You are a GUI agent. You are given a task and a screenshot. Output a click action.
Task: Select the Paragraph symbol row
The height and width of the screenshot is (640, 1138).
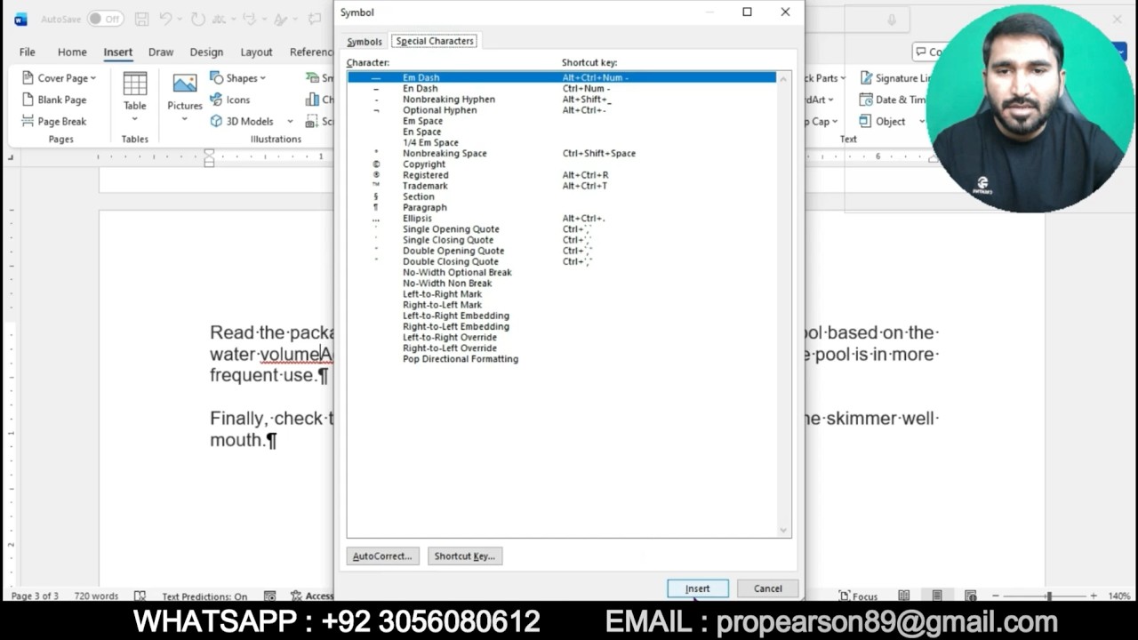pos(562,207)
